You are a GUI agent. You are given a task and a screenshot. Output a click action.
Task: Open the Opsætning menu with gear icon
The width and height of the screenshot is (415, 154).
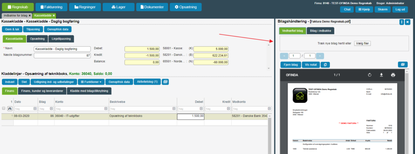tap(186, 7)
